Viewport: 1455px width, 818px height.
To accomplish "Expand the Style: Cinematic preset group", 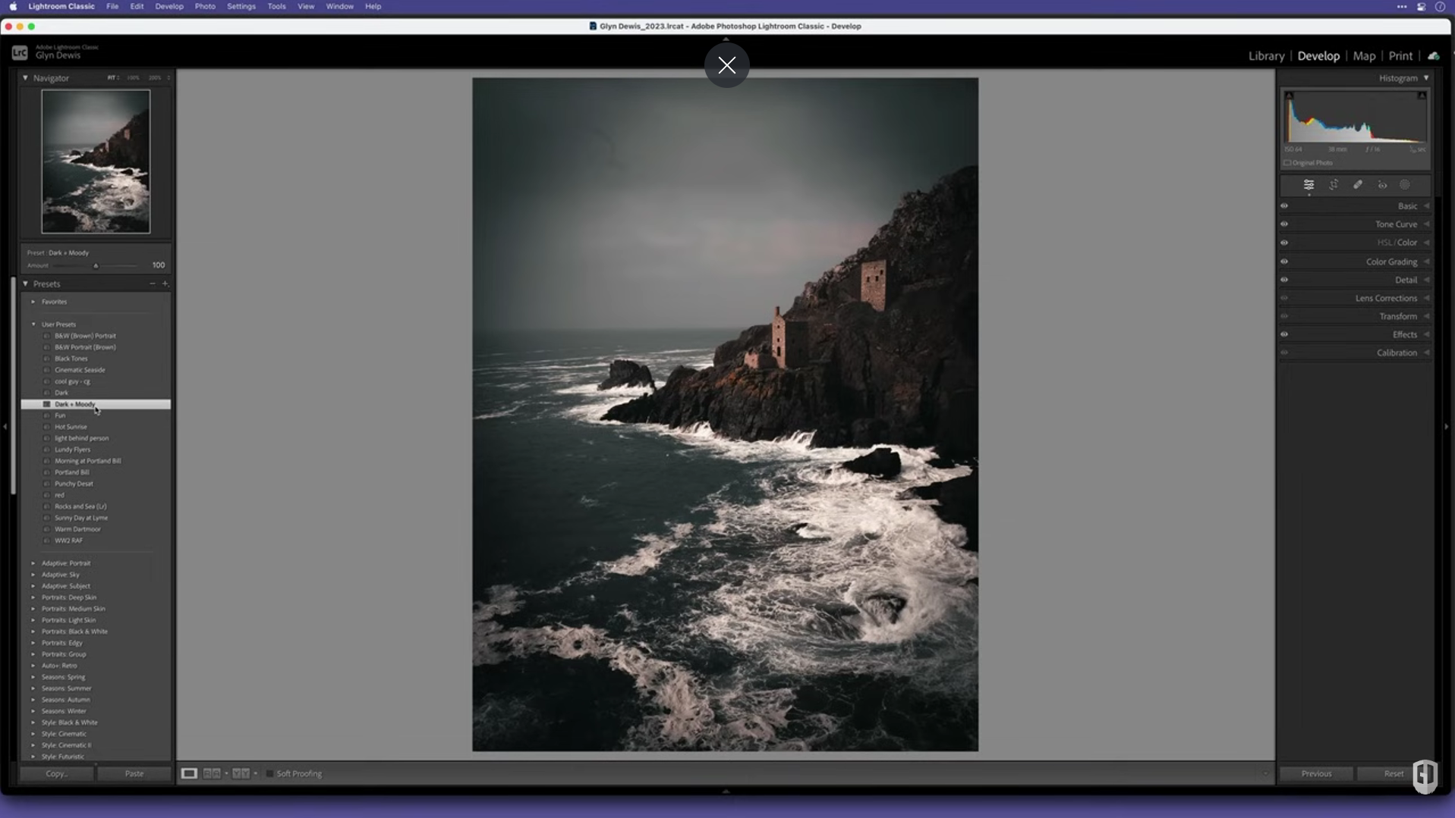I will tap(33, 734).
